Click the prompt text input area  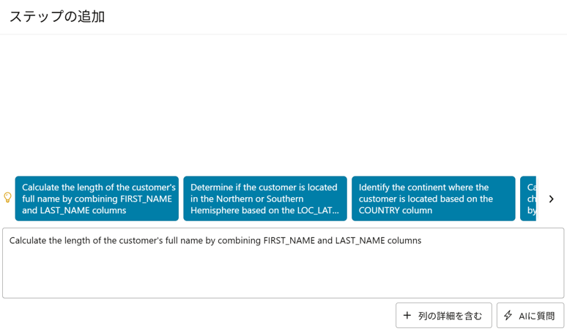(283, 263)
